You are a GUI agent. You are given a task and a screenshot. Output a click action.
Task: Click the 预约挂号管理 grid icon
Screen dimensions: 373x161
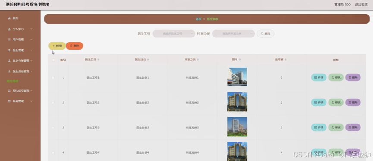pyautogui.click(x=9, y=90)
